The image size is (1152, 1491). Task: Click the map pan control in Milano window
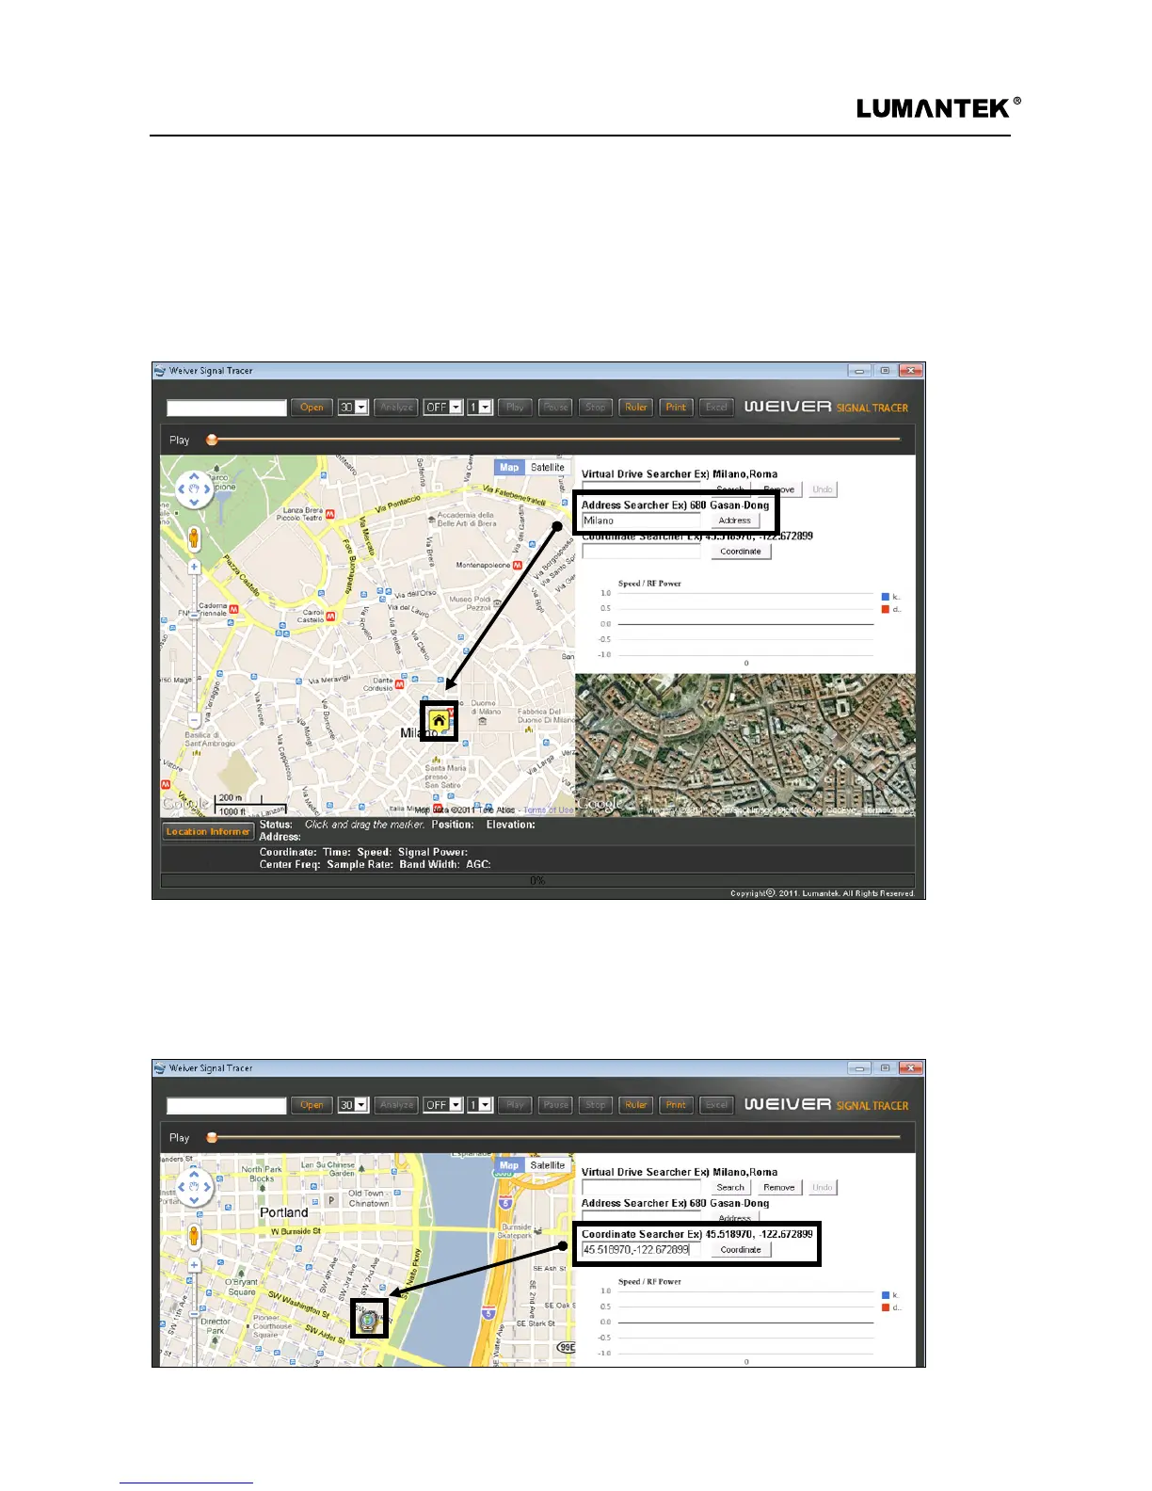(x=195, y=489)
